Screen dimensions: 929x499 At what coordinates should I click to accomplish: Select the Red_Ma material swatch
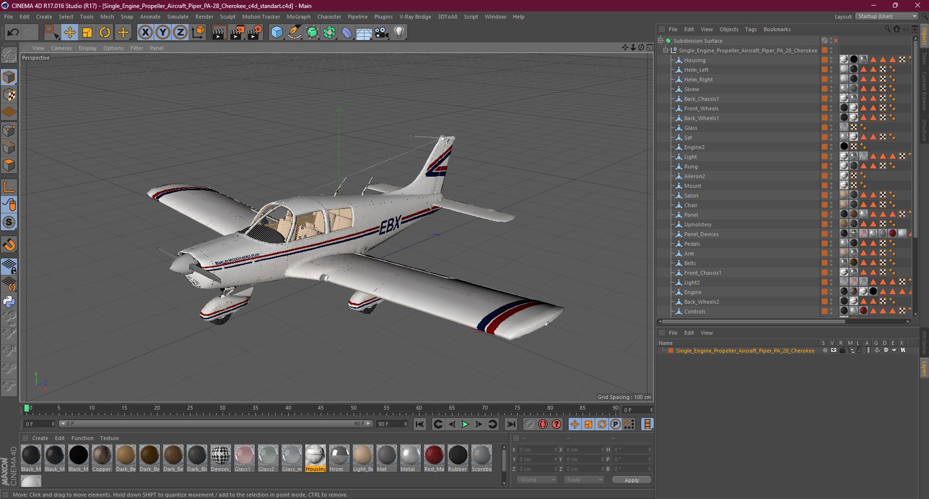click(434, 458)
